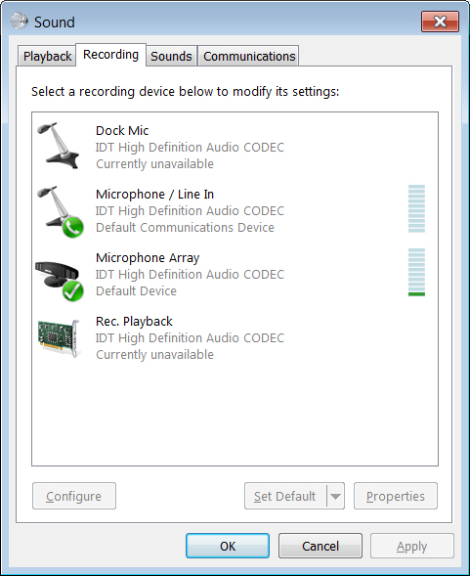This screenshot has height=576, width=470.
Task: Select the Rec. Playback sound card icon
Action: pos(59,338)
